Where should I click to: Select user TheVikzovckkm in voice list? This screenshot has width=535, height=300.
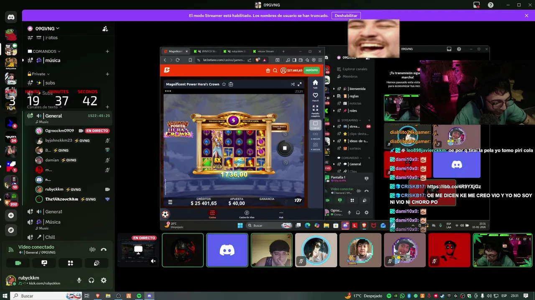(x=73, y=199)
